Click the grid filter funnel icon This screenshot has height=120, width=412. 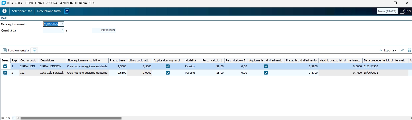34,50
